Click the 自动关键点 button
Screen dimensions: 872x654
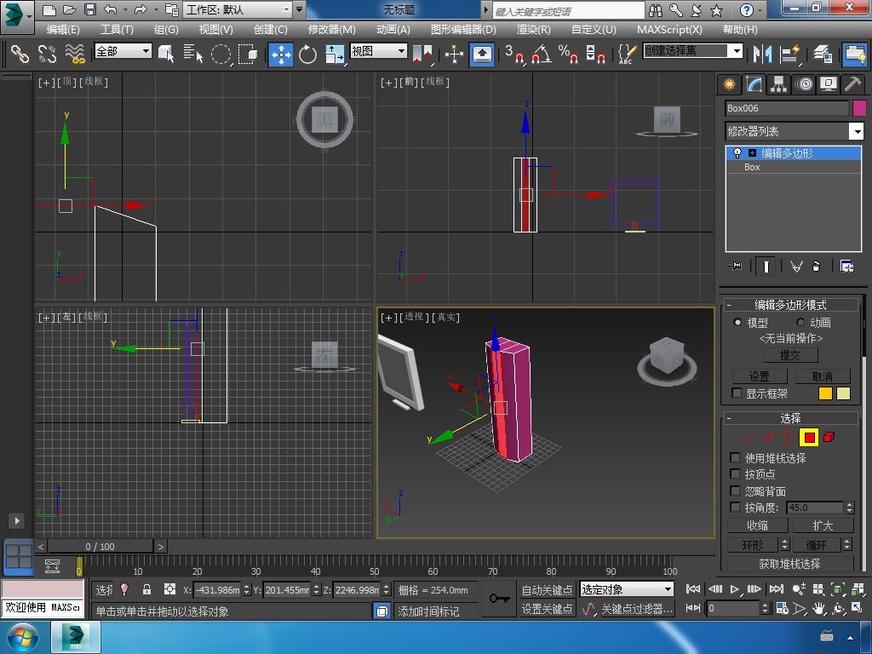point(548,589)
